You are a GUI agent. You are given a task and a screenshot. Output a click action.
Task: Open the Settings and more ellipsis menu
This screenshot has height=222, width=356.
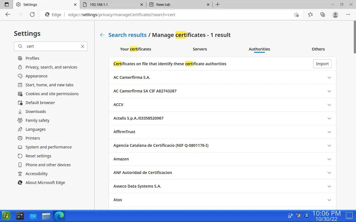click(x=348, y=14)
